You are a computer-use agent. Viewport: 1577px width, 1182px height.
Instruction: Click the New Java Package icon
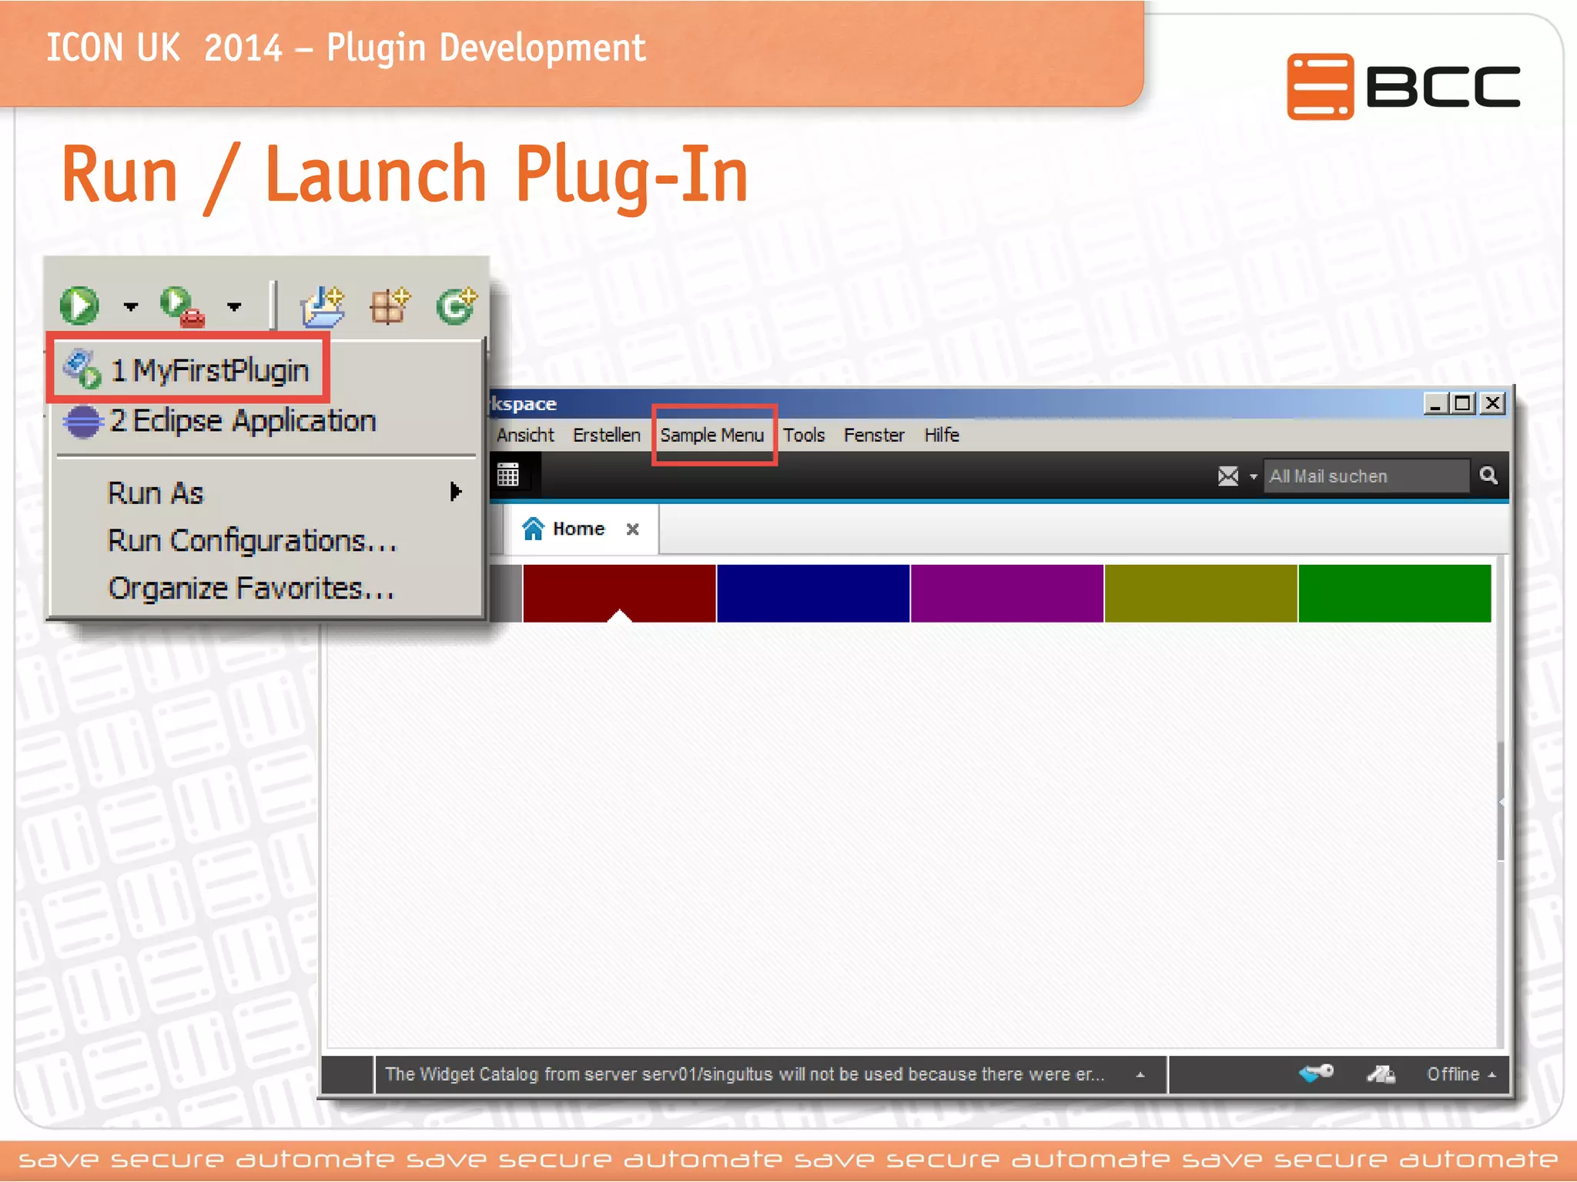click(x=390, y=306)
